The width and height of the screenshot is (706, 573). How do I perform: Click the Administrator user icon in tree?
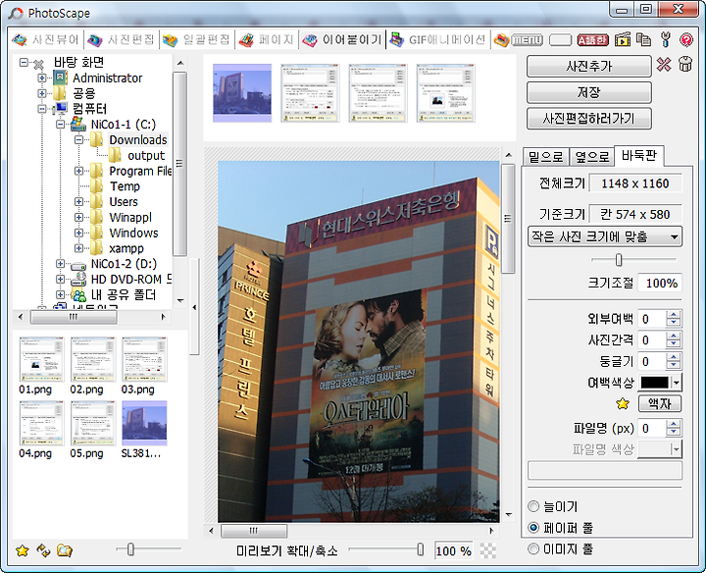(61, 78)
